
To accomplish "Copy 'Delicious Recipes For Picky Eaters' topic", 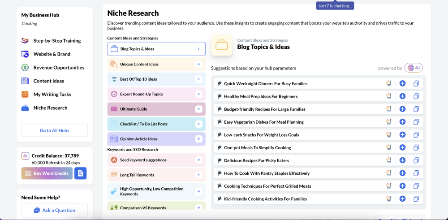I will (x=416, y=160).
